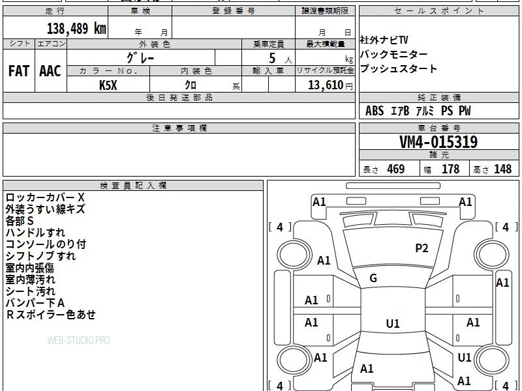
Task: Select the 検査員記入欄 header
Action: coord(133,186)
